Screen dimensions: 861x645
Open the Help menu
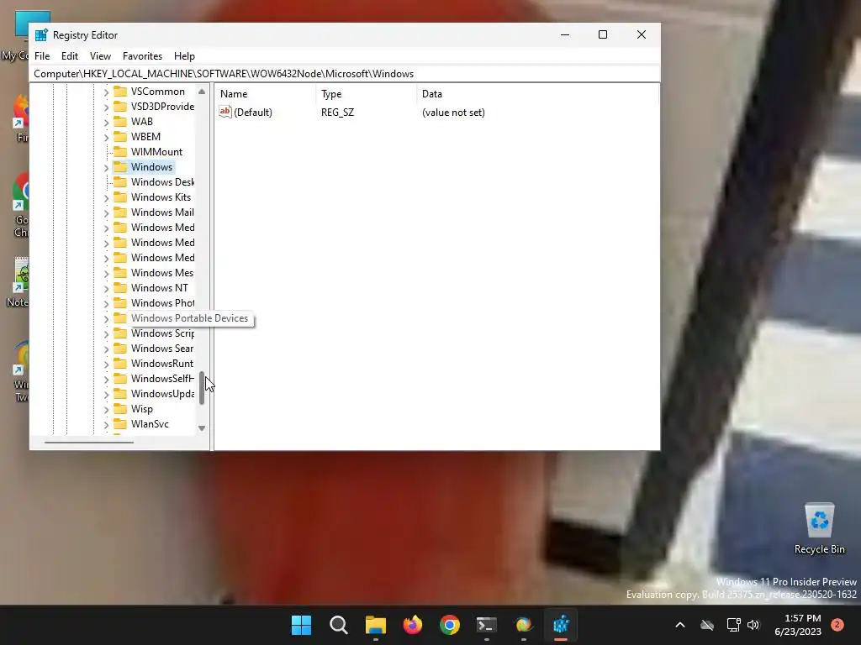coord(184,56)
